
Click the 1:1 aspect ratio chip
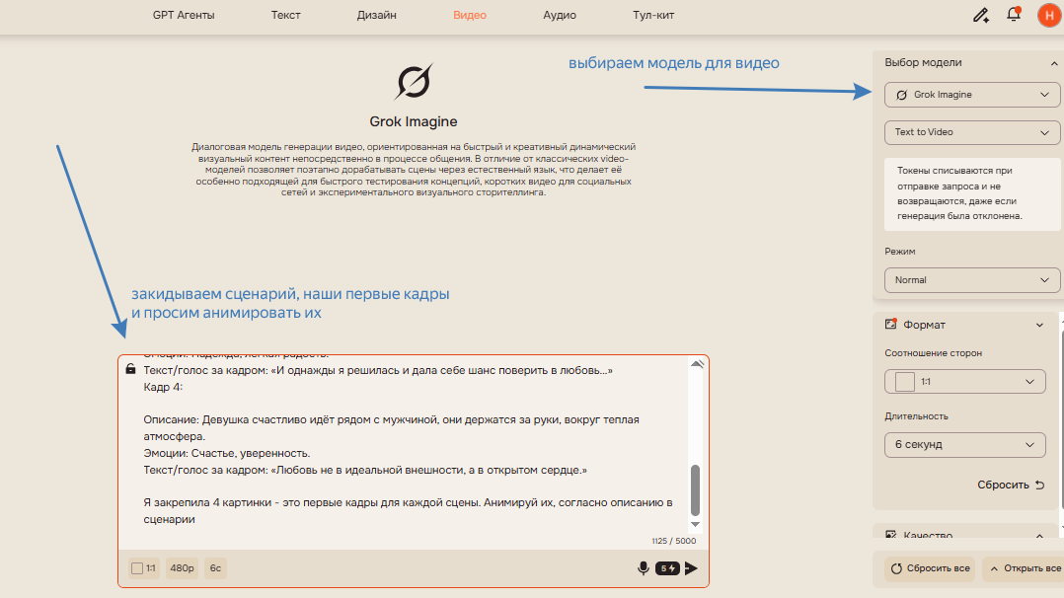click(144, 568)
